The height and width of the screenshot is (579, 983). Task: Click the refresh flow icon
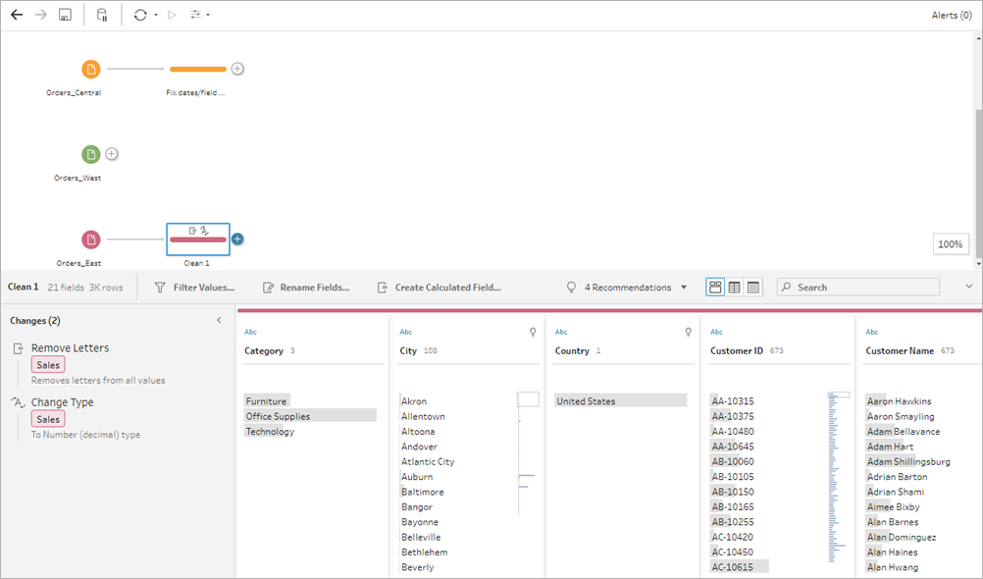click(140, 15)
